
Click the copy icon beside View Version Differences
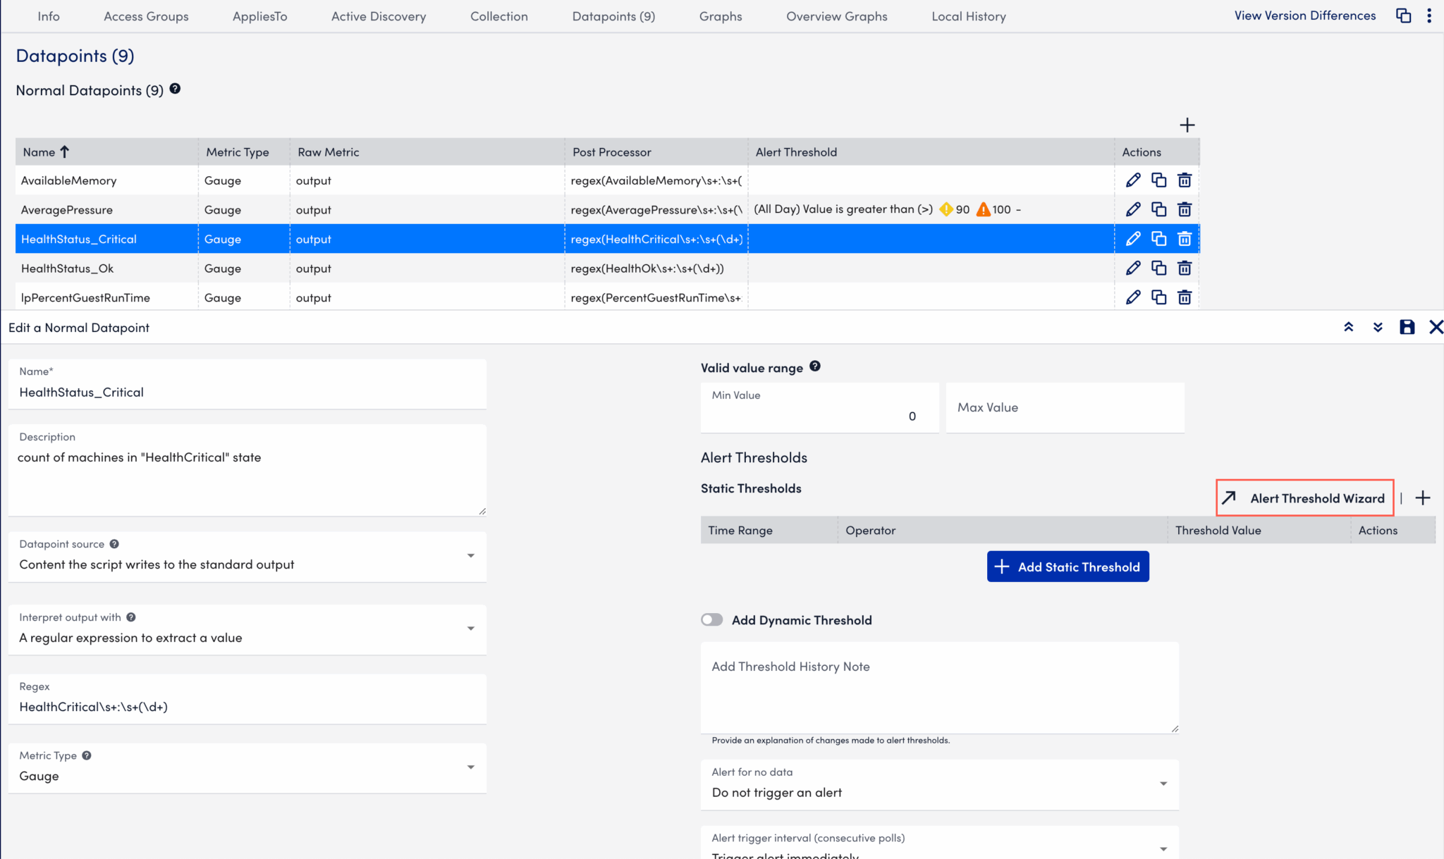[x=1403, y=16]
